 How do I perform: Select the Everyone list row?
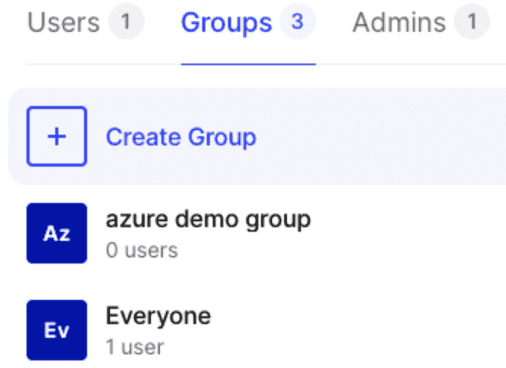pos(341,330)
